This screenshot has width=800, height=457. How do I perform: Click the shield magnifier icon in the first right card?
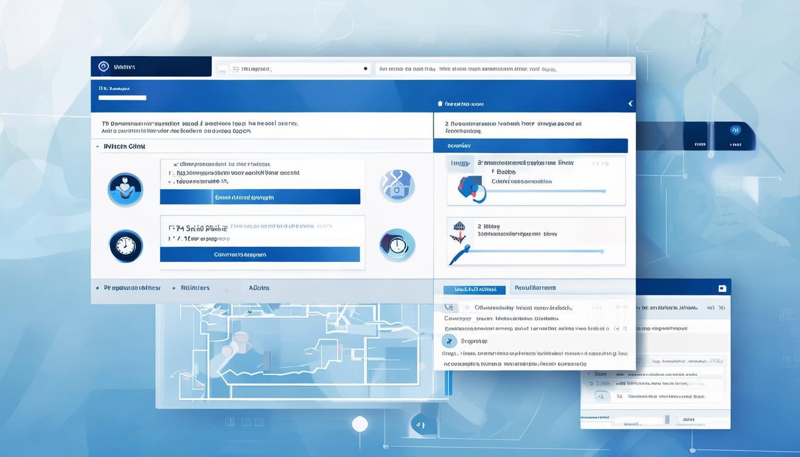[x=472, y=188]
